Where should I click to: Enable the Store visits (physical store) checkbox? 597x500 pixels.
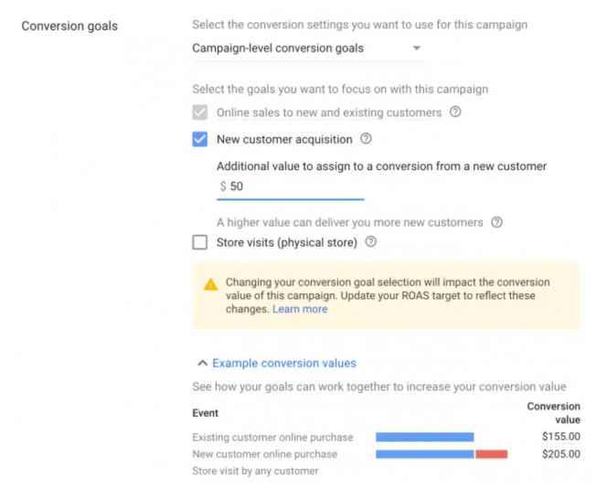200,242
